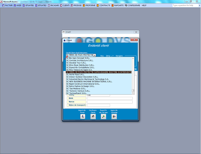Select SC Rapid Construct International S.R.L.
201x154 pixels.
(99, 84)
